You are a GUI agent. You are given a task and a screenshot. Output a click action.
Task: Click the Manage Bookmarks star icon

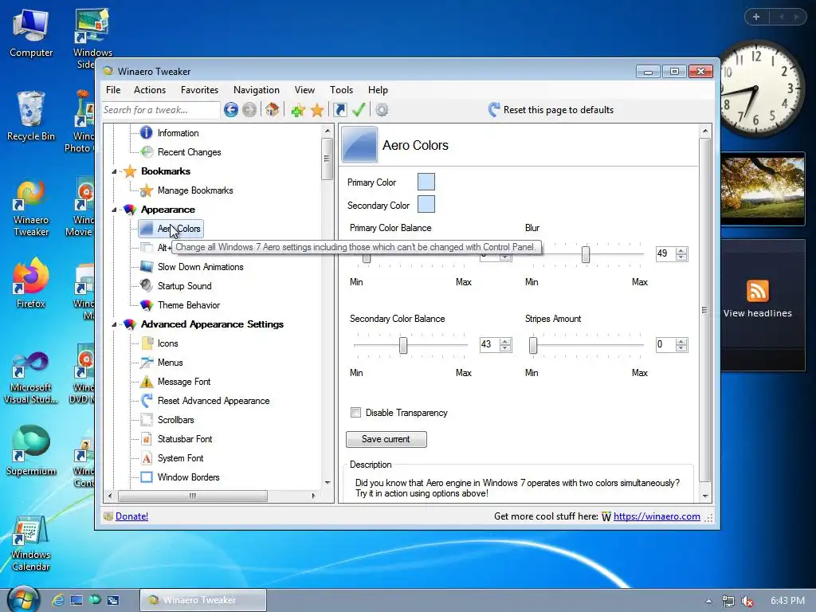(147, 190)
